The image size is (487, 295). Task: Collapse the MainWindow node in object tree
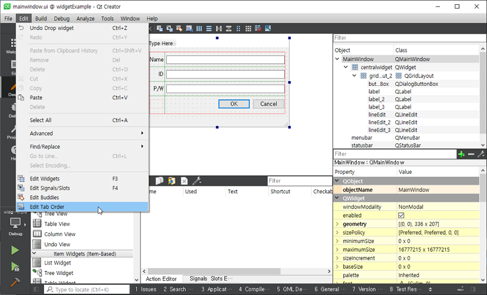pyautogui.click(x=337, y=59)
